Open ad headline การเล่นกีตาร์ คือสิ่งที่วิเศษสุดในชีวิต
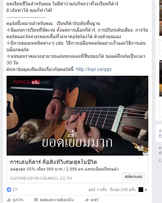162x203 pixels. [x=54, y=162]
